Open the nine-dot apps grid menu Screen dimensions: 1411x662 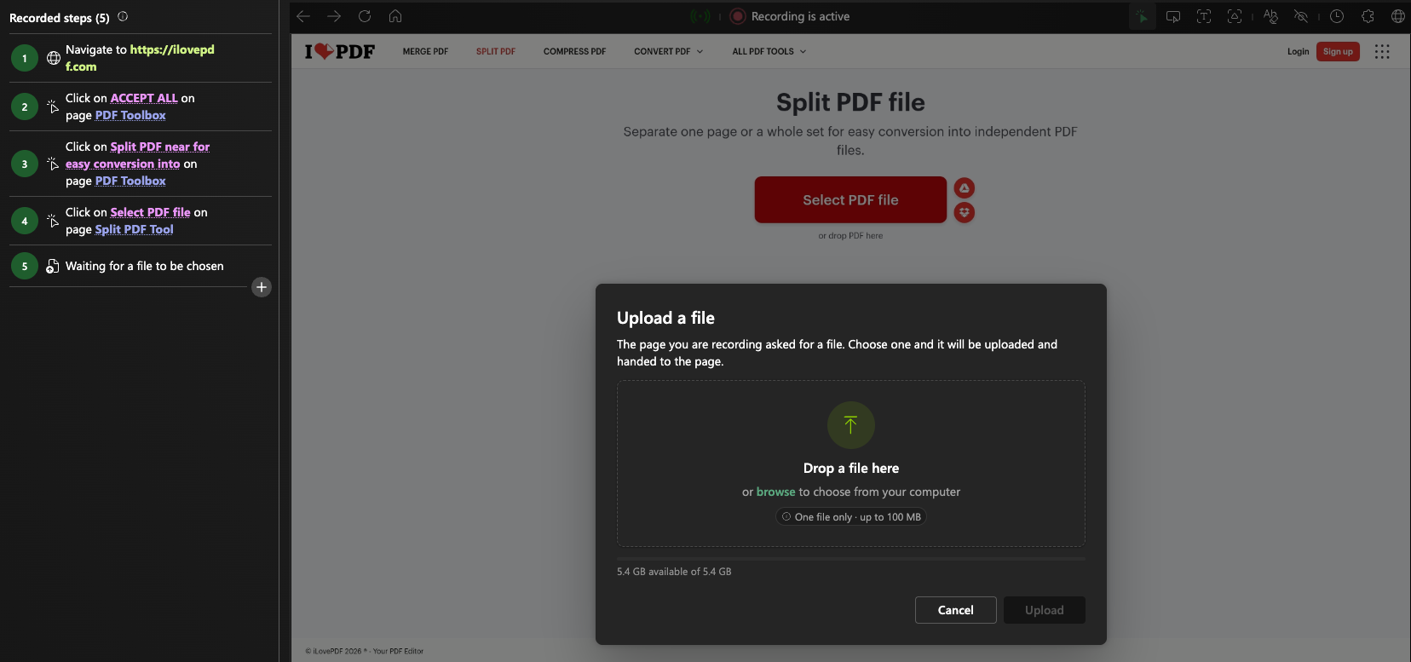(x=1382, y=51)
